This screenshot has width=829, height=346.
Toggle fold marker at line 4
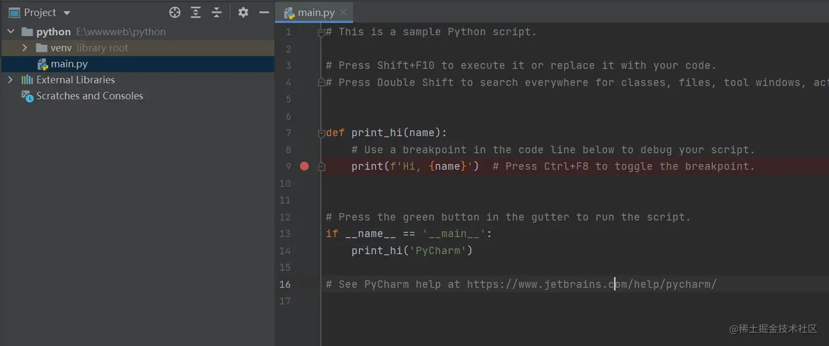[x=322, y=83]
